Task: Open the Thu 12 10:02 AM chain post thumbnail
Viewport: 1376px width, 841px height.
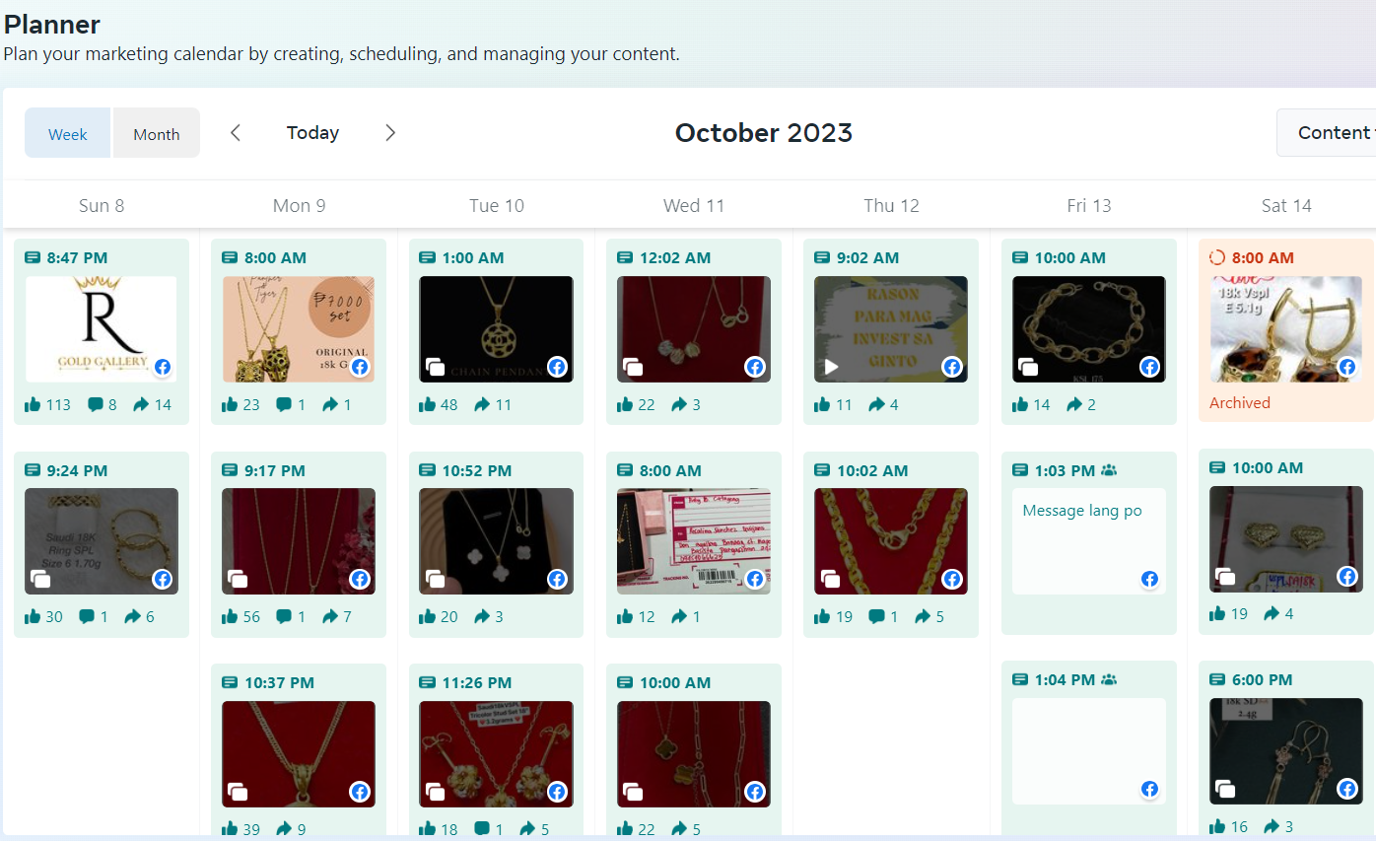Action: pyautogui.click(x=891, y=541)
